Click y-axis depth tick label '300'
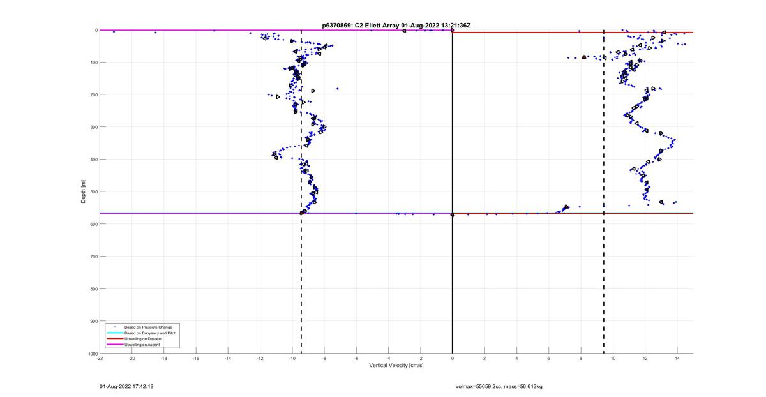766x397 pixels. tap(93, 127)
